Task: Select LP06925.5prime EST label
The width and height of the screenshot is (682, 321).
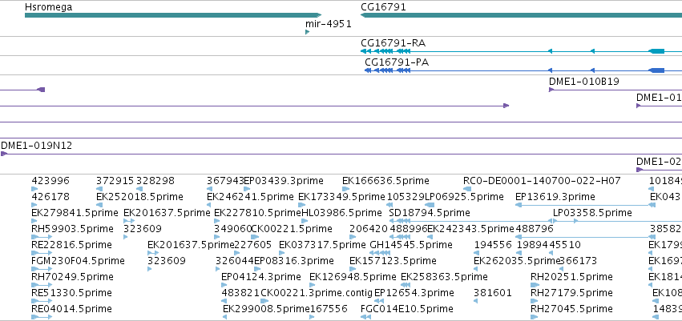Action: click(464, 196)
